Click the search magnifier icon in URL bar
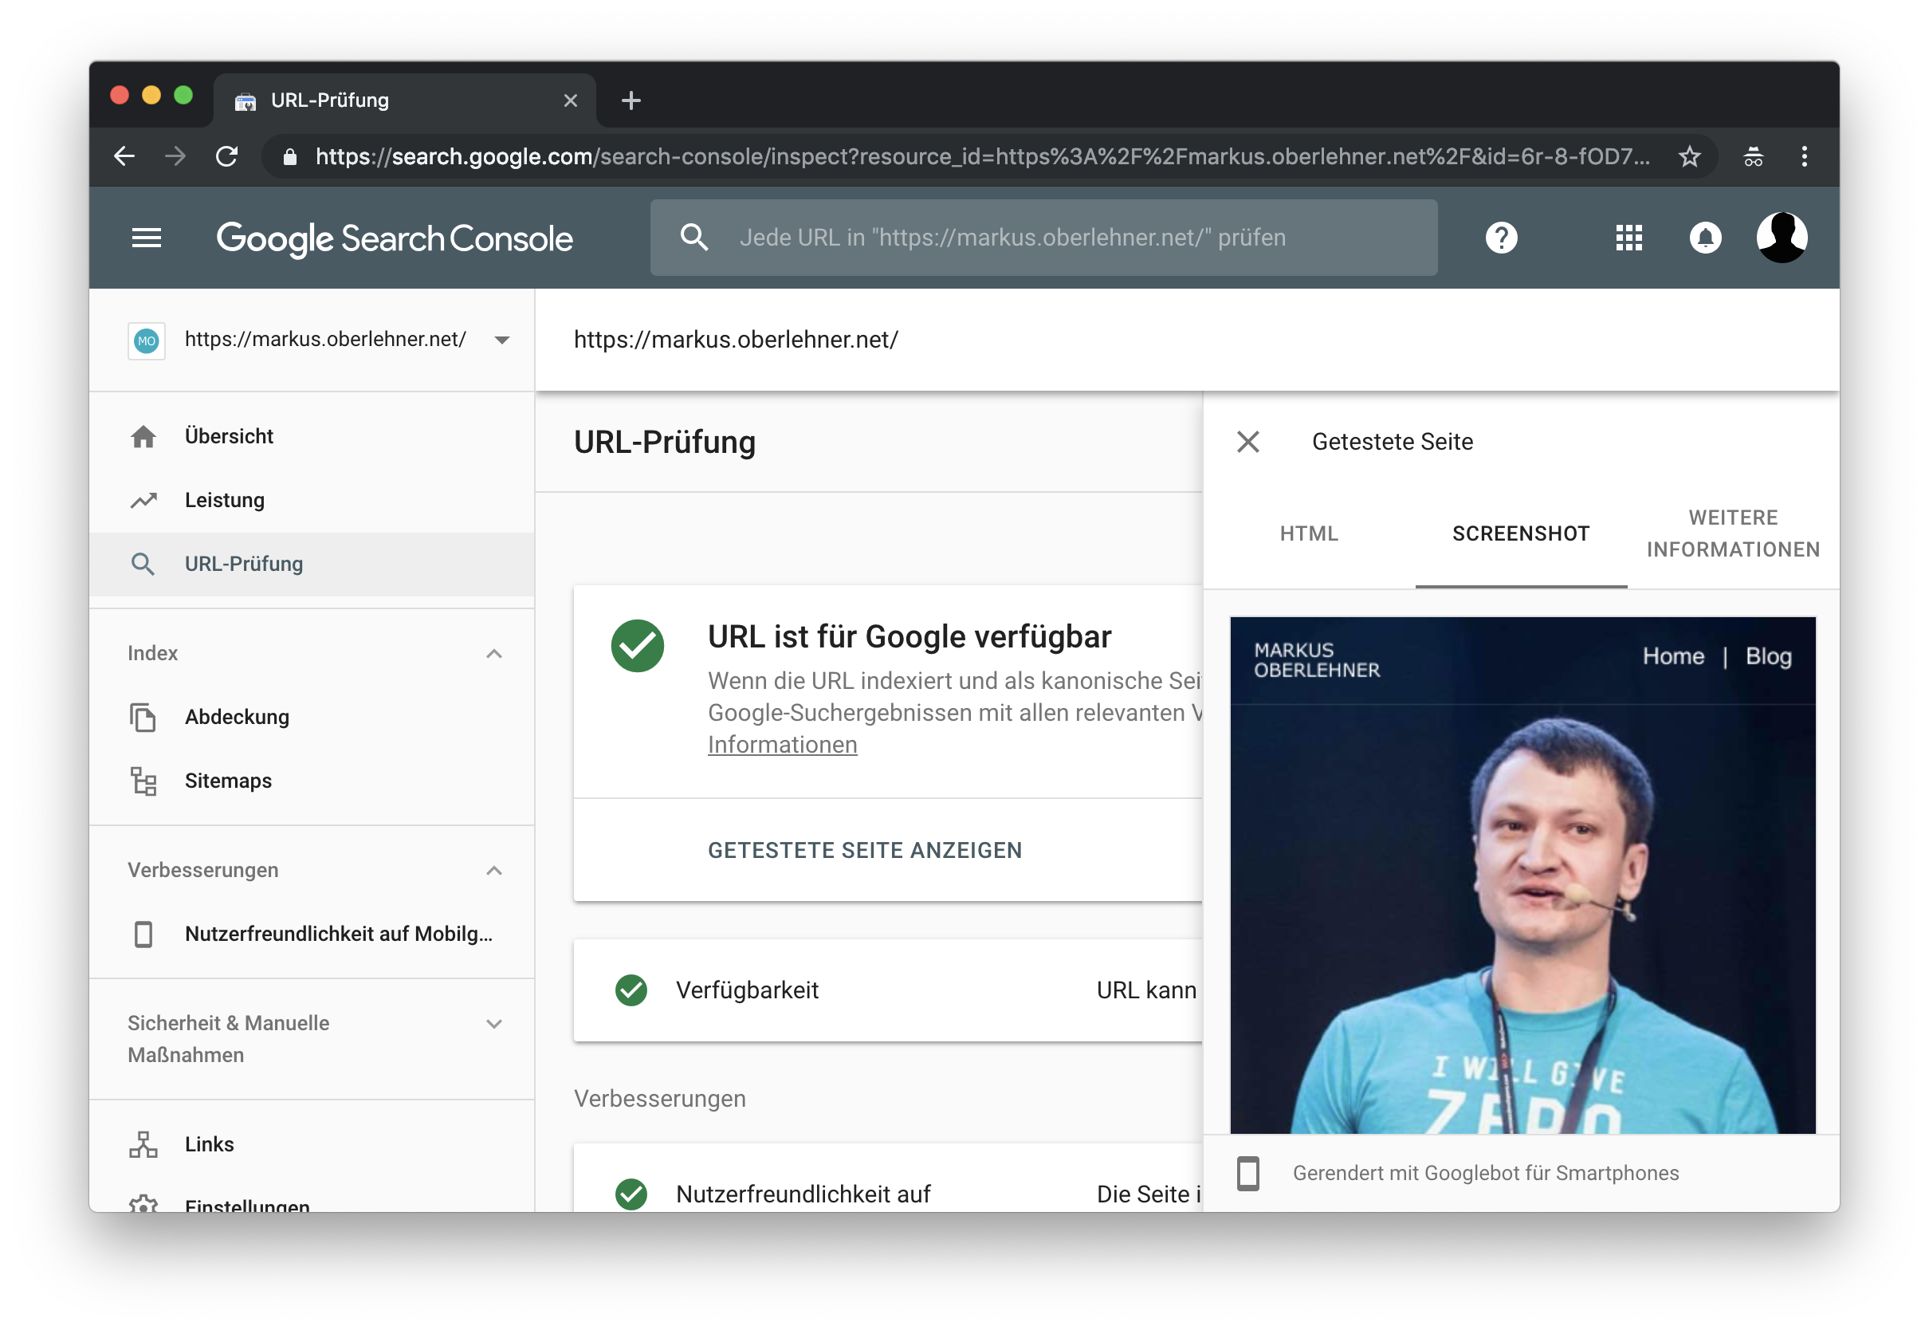The image size is (1929, 1330). click(x=693, y=238)
